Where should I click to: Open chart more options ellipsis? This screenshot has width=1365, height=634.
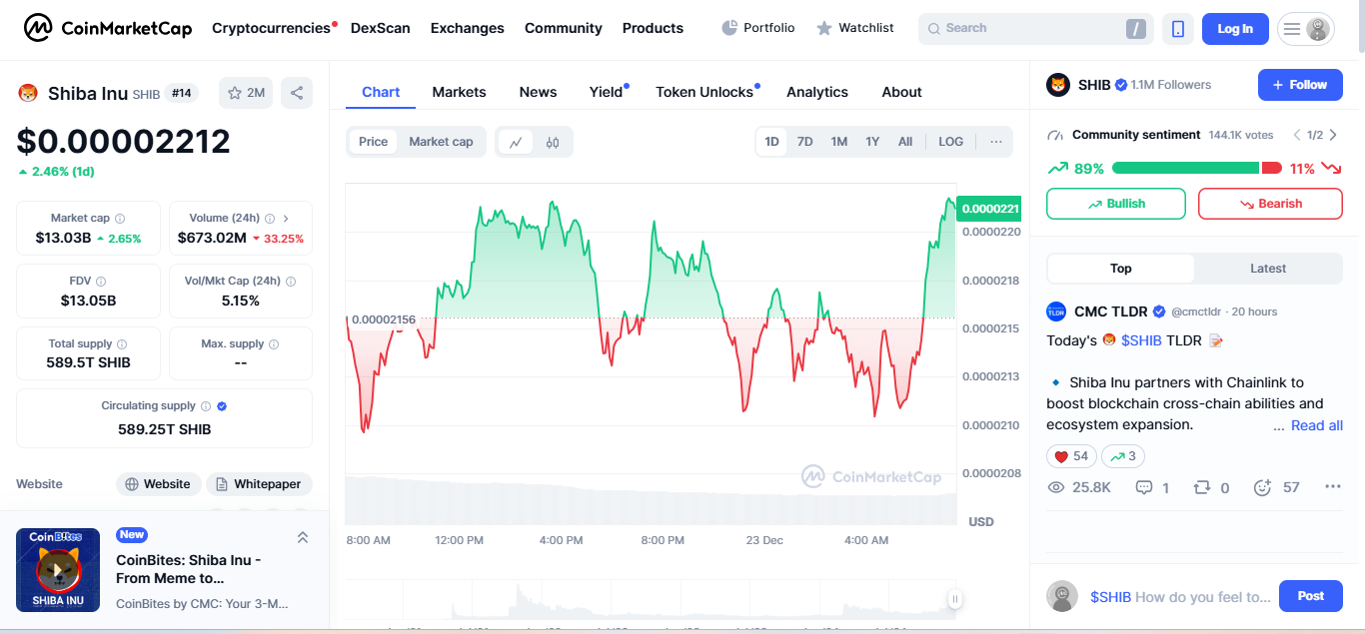coord(996,142)
